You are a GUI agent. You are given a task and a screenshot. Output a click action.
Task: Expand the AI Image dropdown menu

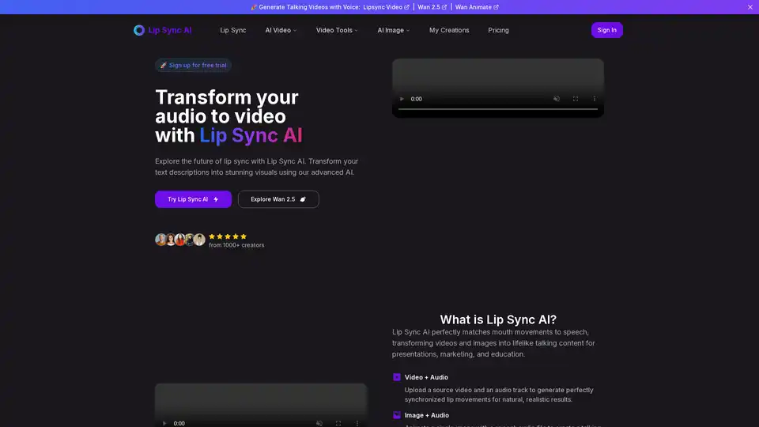[x=394, y=30]
